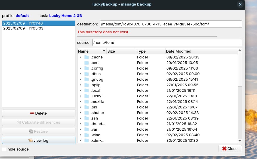Screen dimensions: 257x159
Task: Select the .cert folder name
Action: [x=95, y=63]
